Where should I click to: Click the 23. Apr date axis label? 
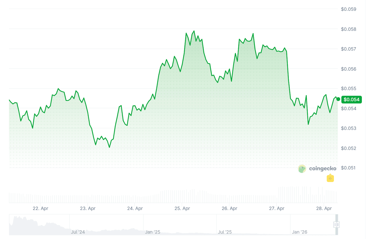88,208
